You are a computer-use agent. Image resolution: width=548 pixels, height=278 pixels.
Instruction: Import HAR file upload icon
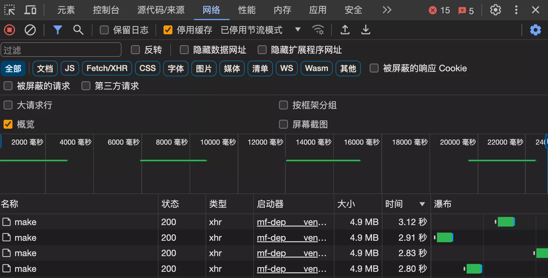pyautogui.click(x=345, y=30)
